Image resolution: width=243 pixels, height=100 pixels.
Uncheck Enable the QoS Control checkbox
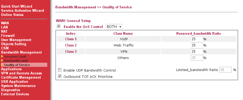click(x=59, y=26)
